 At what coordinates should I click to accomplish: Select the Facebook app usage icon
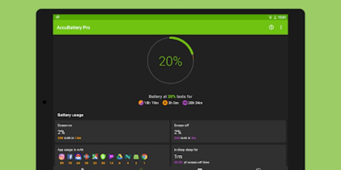(x=70, y=157)
